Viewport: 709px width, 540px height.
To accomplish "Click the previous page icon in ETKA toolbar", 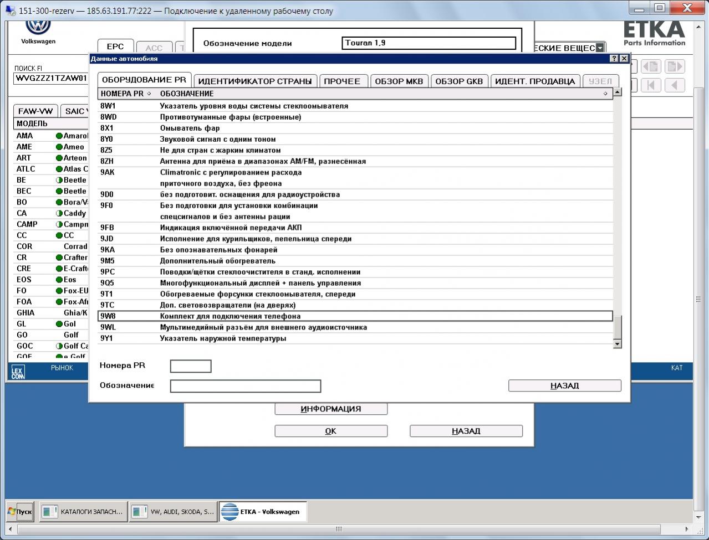I will (x=651, y=67).
